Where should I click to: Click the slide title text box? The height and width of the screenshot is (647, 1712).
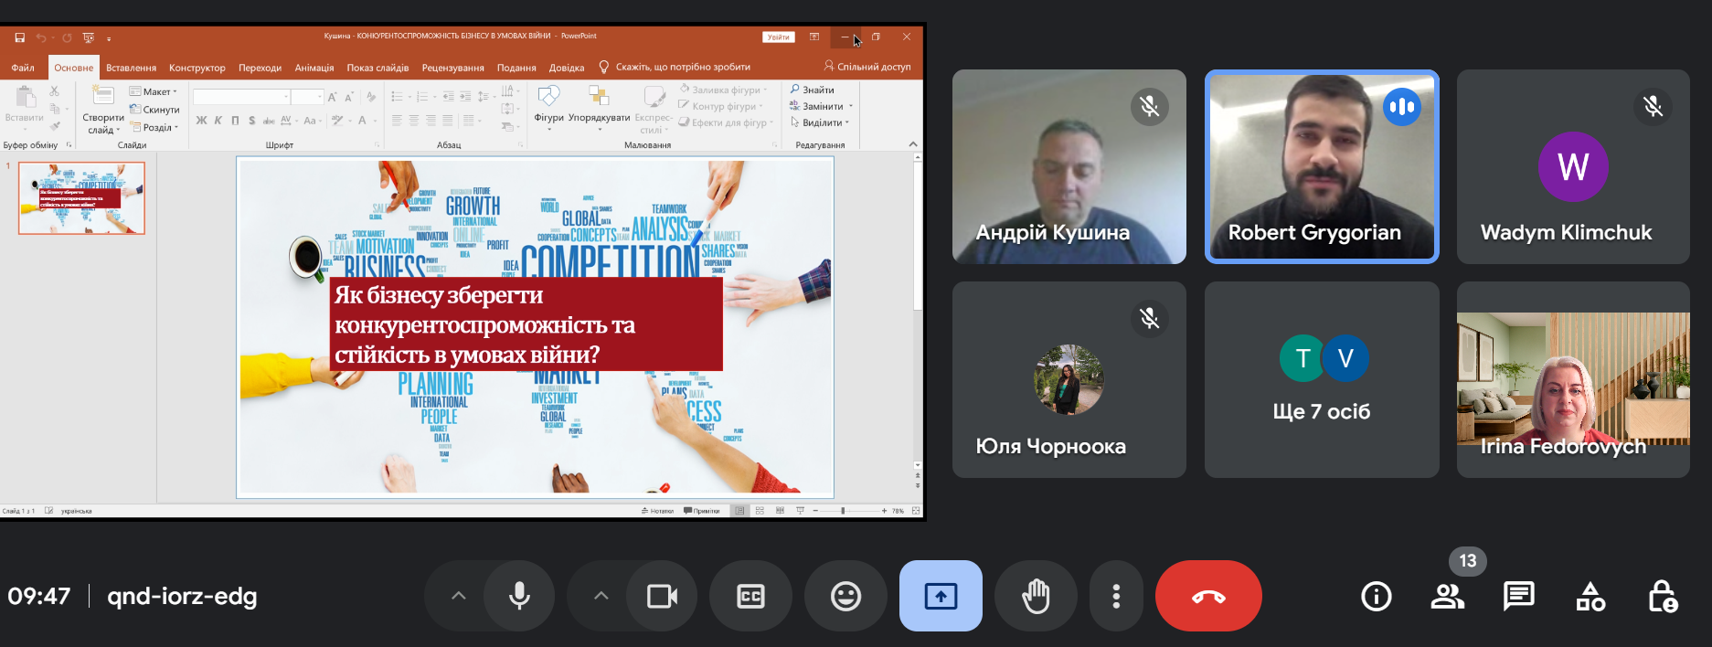(526, 324)
